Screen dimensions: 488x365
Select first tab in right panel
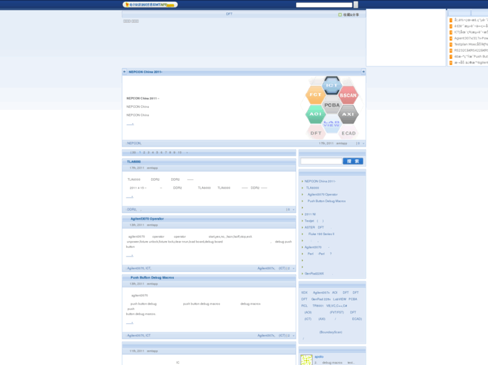click(459, 13)
